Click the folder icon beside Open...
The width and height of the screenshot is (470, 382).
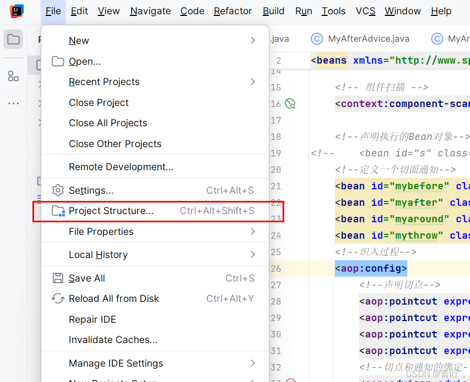(58, 61)
